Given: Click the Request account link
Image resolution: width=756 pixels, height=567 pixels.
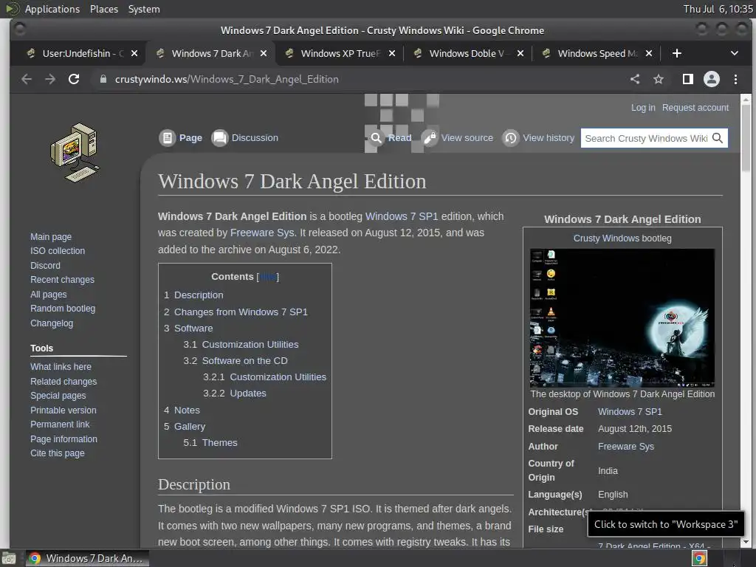Looking at the screenshot, I should [695, 108].
